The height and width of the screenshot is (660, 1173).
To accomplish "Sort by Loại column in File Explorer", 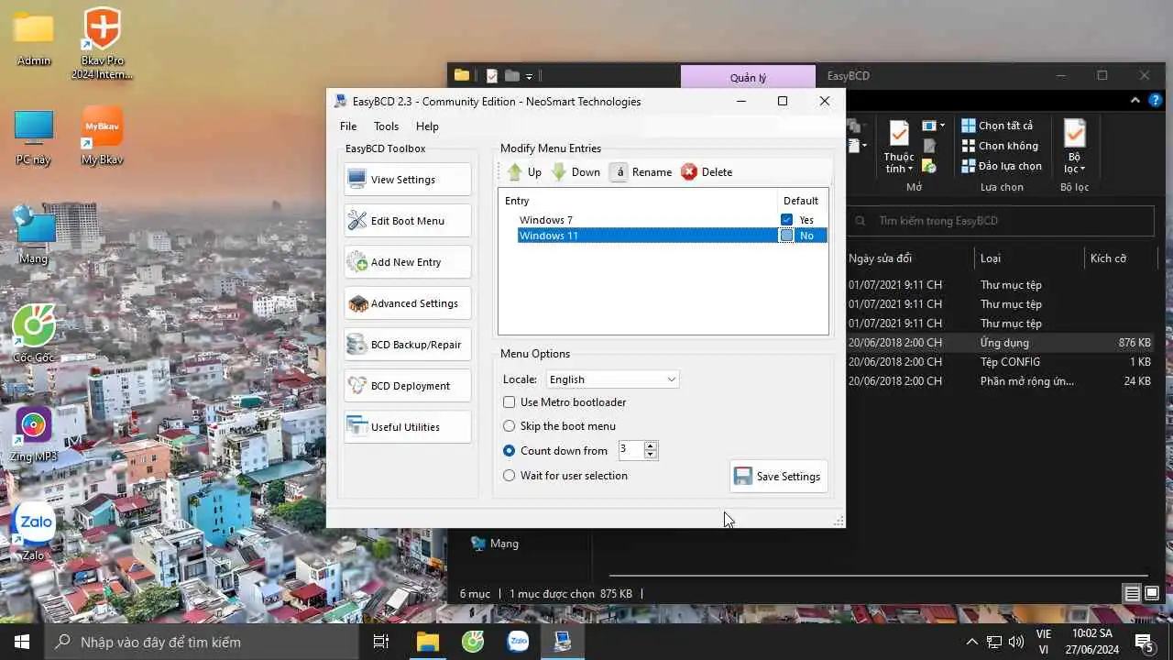I will click(x=1028, y=258).
